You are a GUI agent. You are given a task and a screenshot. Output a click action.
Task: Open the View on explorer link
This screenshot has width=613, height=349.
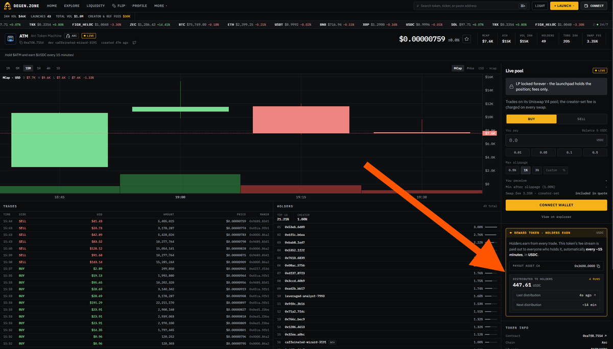click(556, 217)
